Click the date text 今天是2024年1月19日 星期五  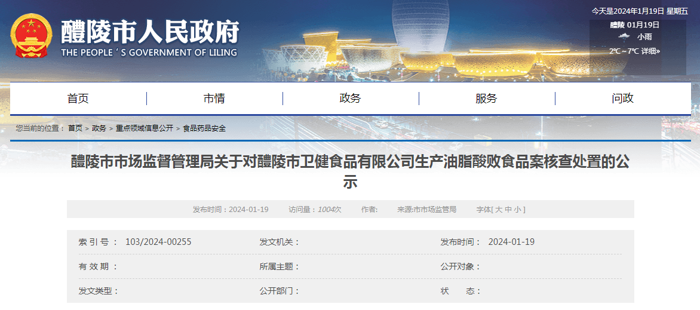coord(640,11)
